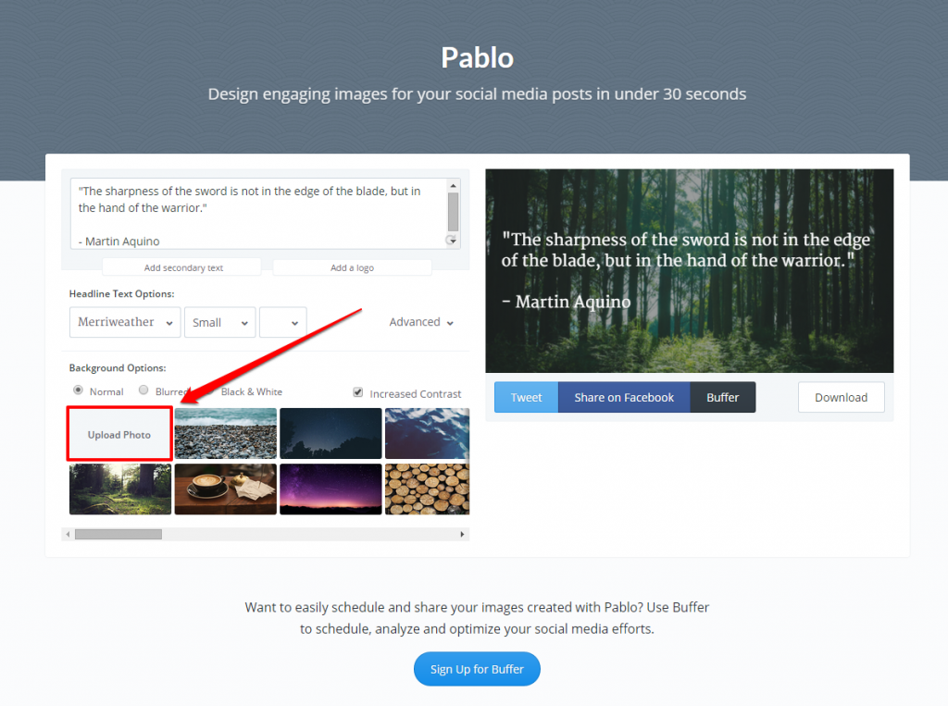Viewport: 948px width, 706px height.
Task: Select the blue clouds background thumbnail
Action: pos(427,433)
